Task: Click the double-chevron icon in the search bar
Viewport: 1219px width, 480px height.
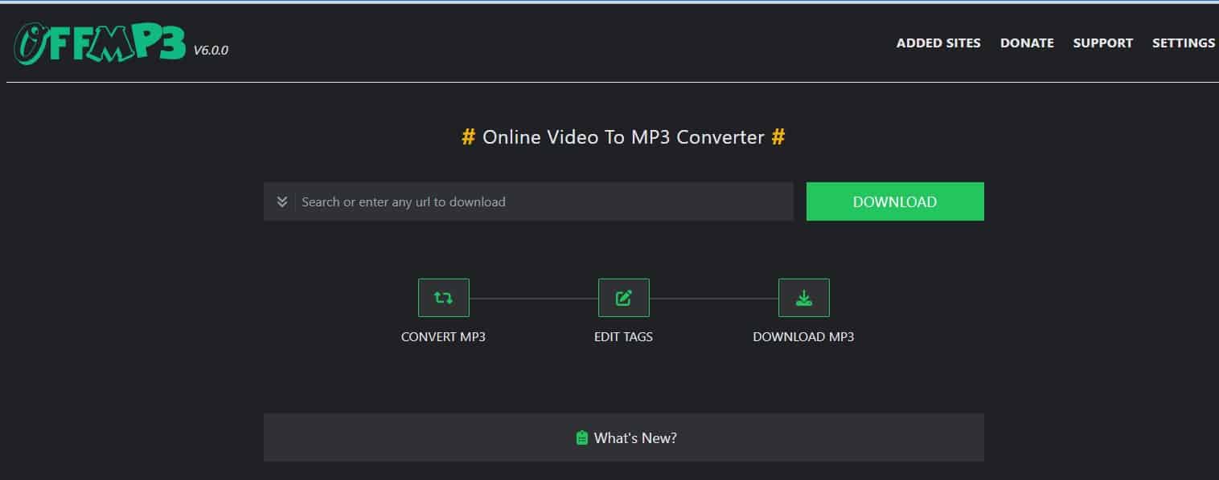Action: pos(281,201)
